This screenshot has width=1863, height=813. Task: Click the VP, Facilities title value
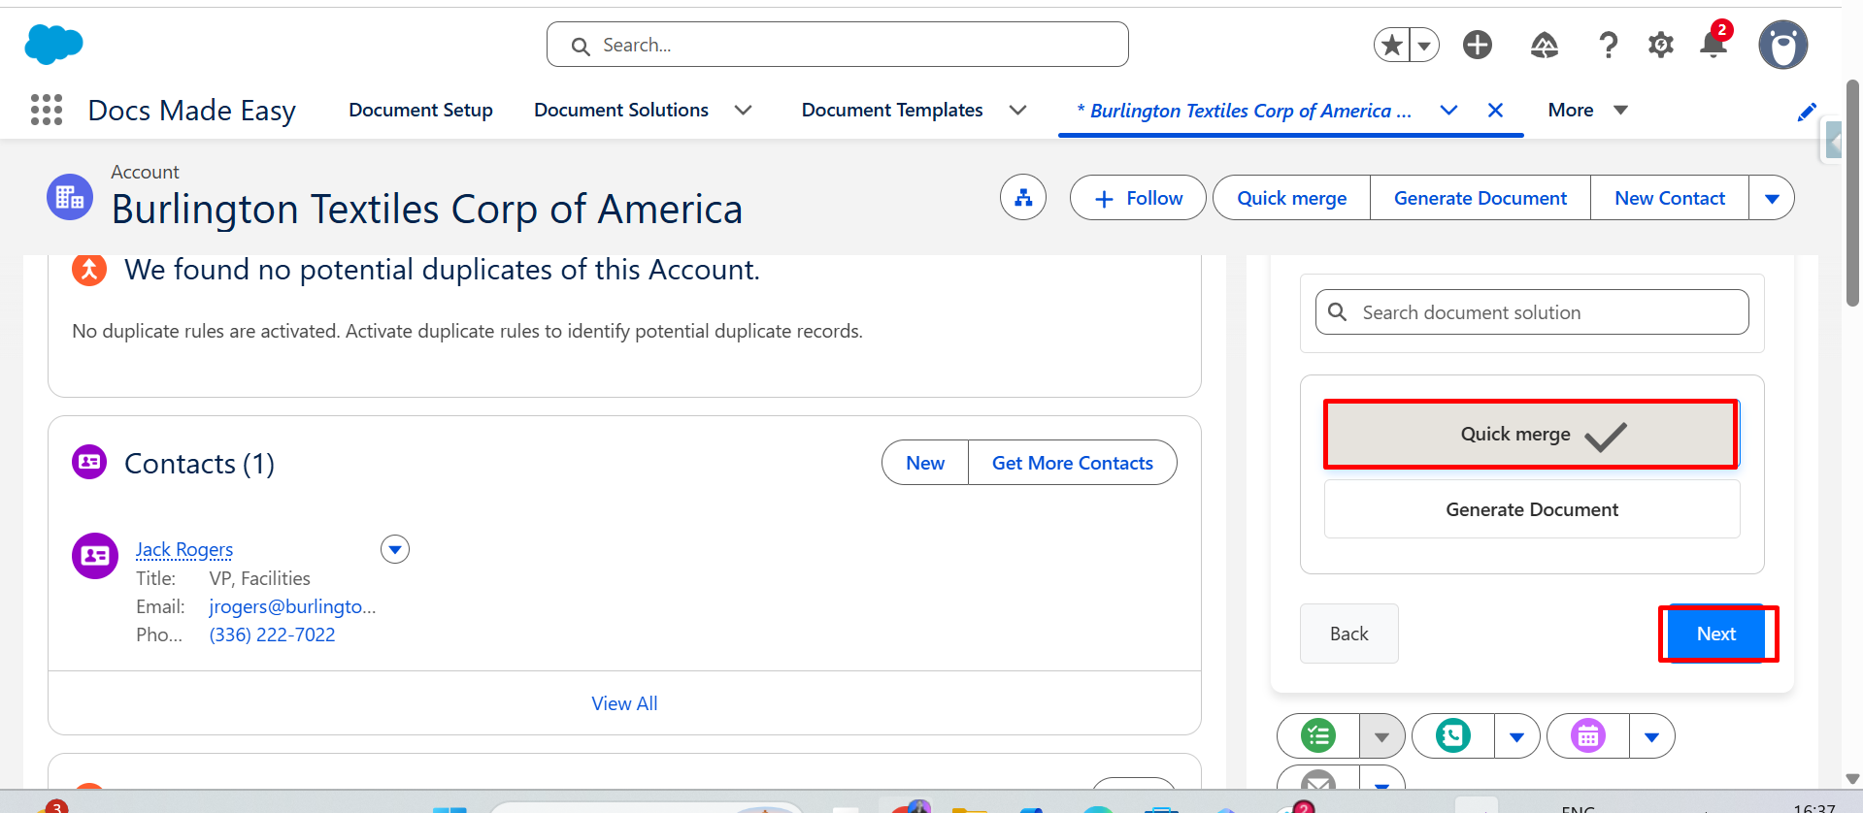259,578
